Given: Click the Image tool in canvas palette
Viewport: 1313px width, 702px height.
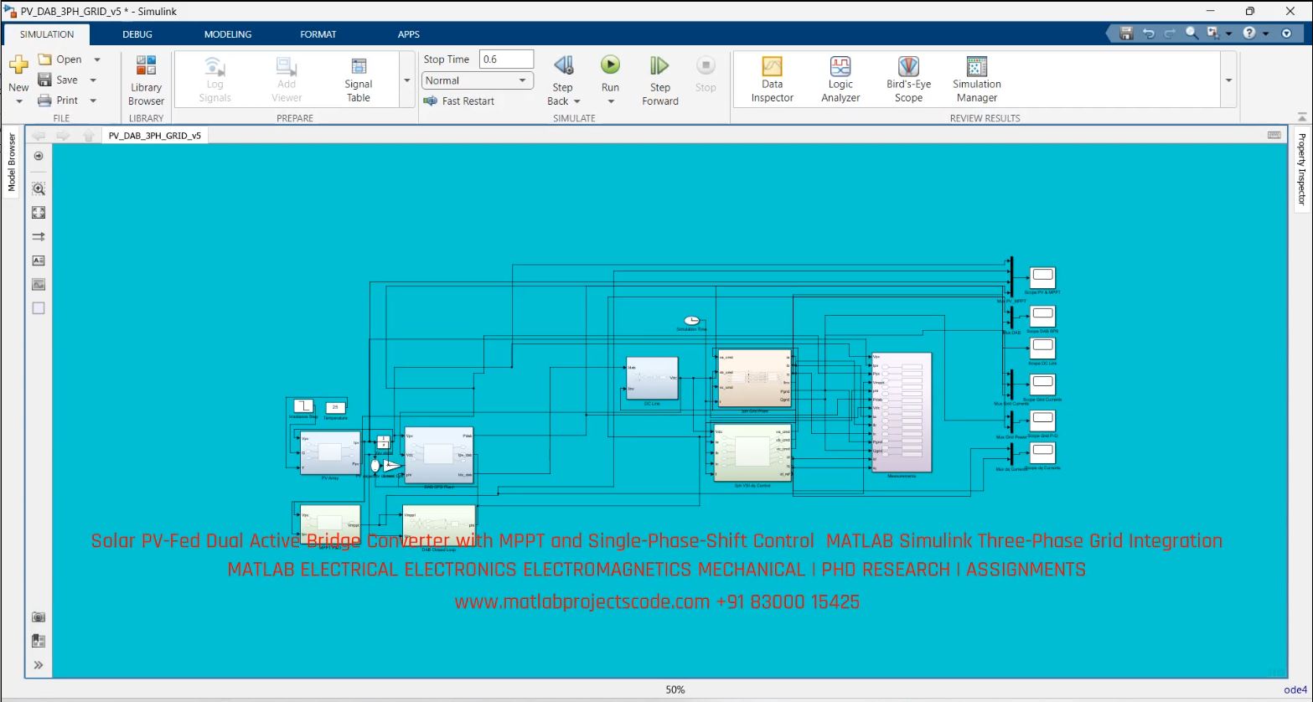Looking at the screenshot, I should [x=39, y=285].
